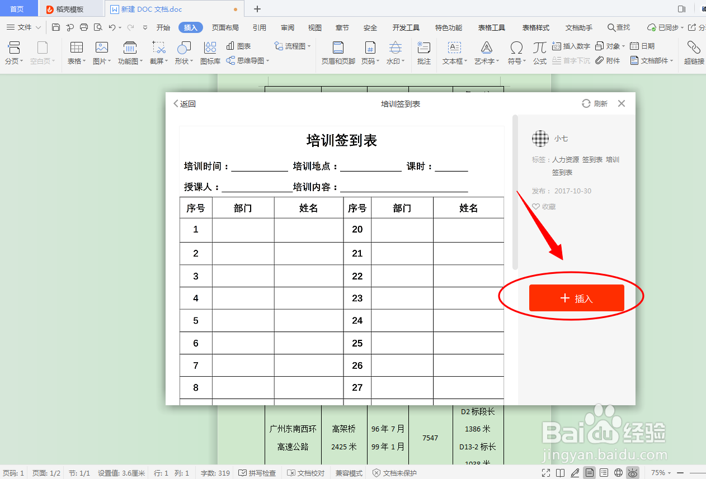Toggle 拼写检查 spell check in status bar
The image size is (706, 479).
(257, 472)
